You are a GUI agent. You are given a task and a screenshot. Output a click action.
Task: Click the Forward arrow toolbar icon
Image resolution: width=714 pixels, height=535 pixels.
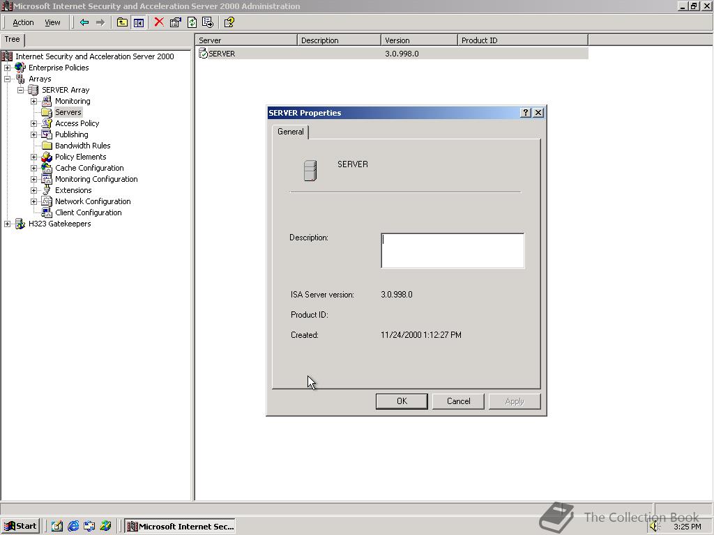coord(100,22)
